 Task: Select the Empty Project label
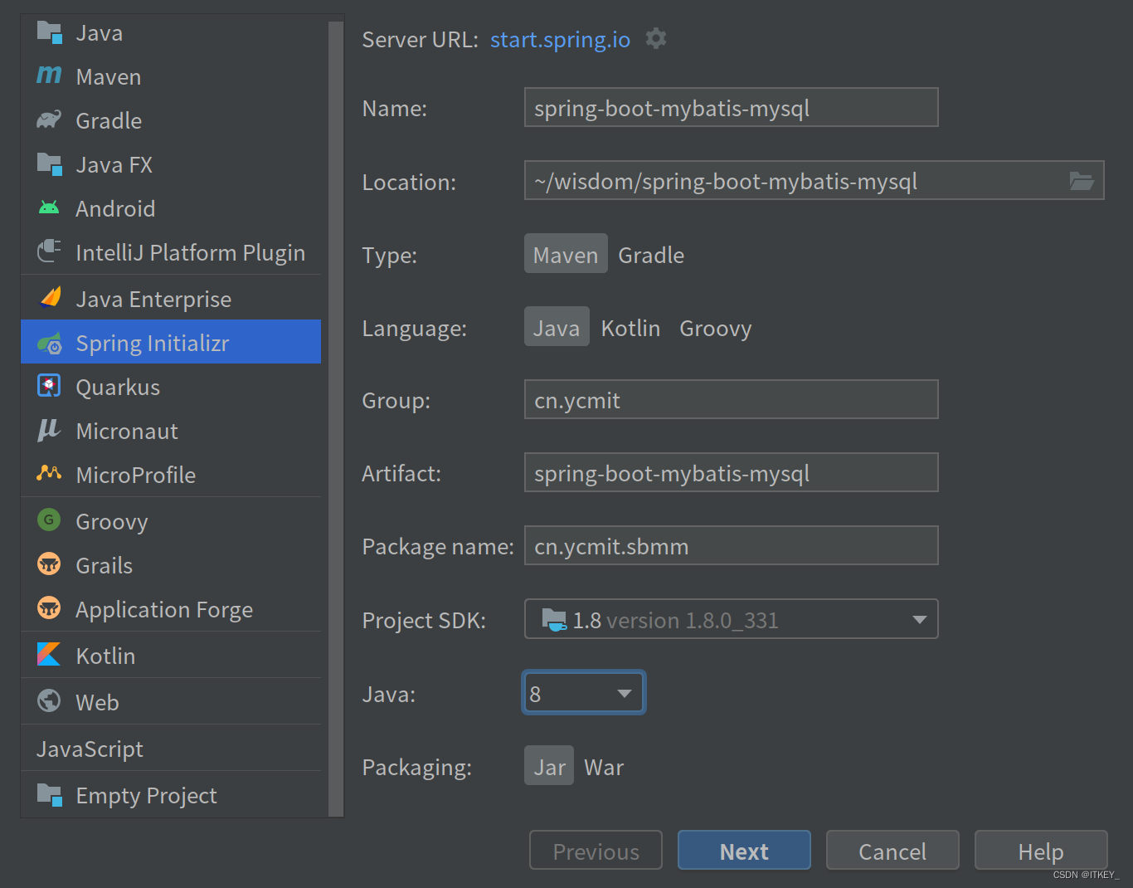click(x=146, y=795)
